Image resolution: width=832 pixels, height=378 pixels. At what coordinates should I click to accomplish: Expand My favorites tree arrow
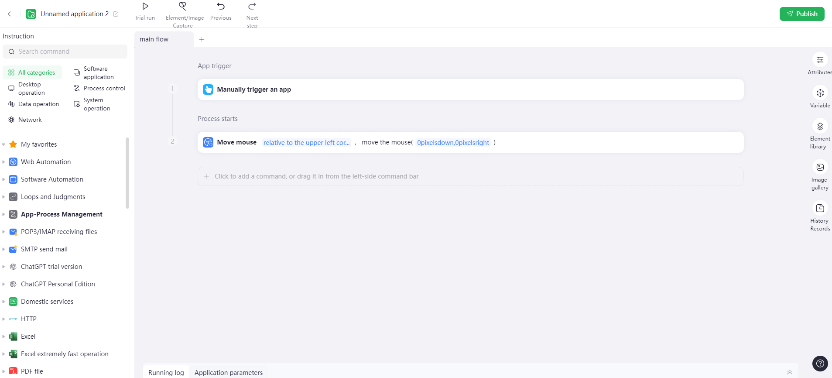3,144
